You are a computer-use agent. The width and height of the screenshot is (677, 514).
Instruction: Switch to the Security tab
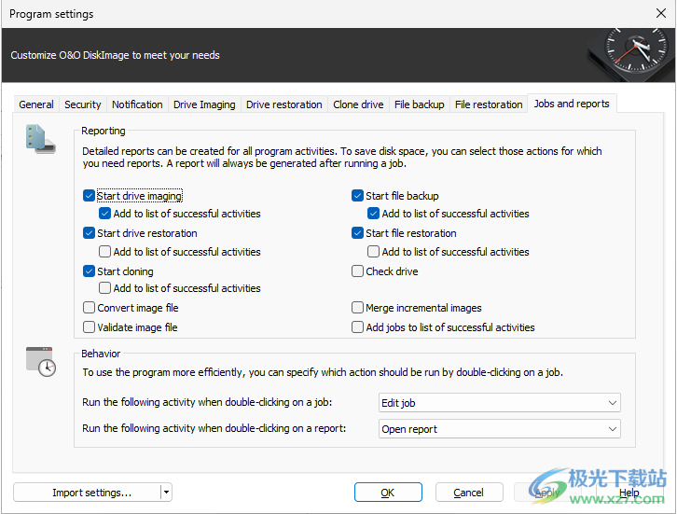(x=82, y=104)
